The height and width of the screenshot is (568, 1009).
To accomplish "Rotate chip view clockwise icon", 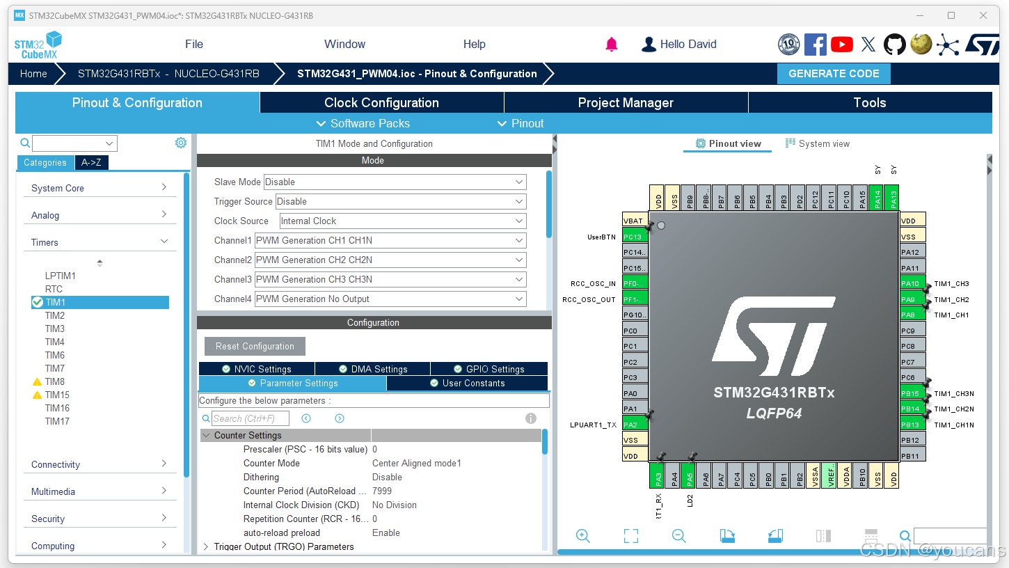I will click(x=727, y=536).
